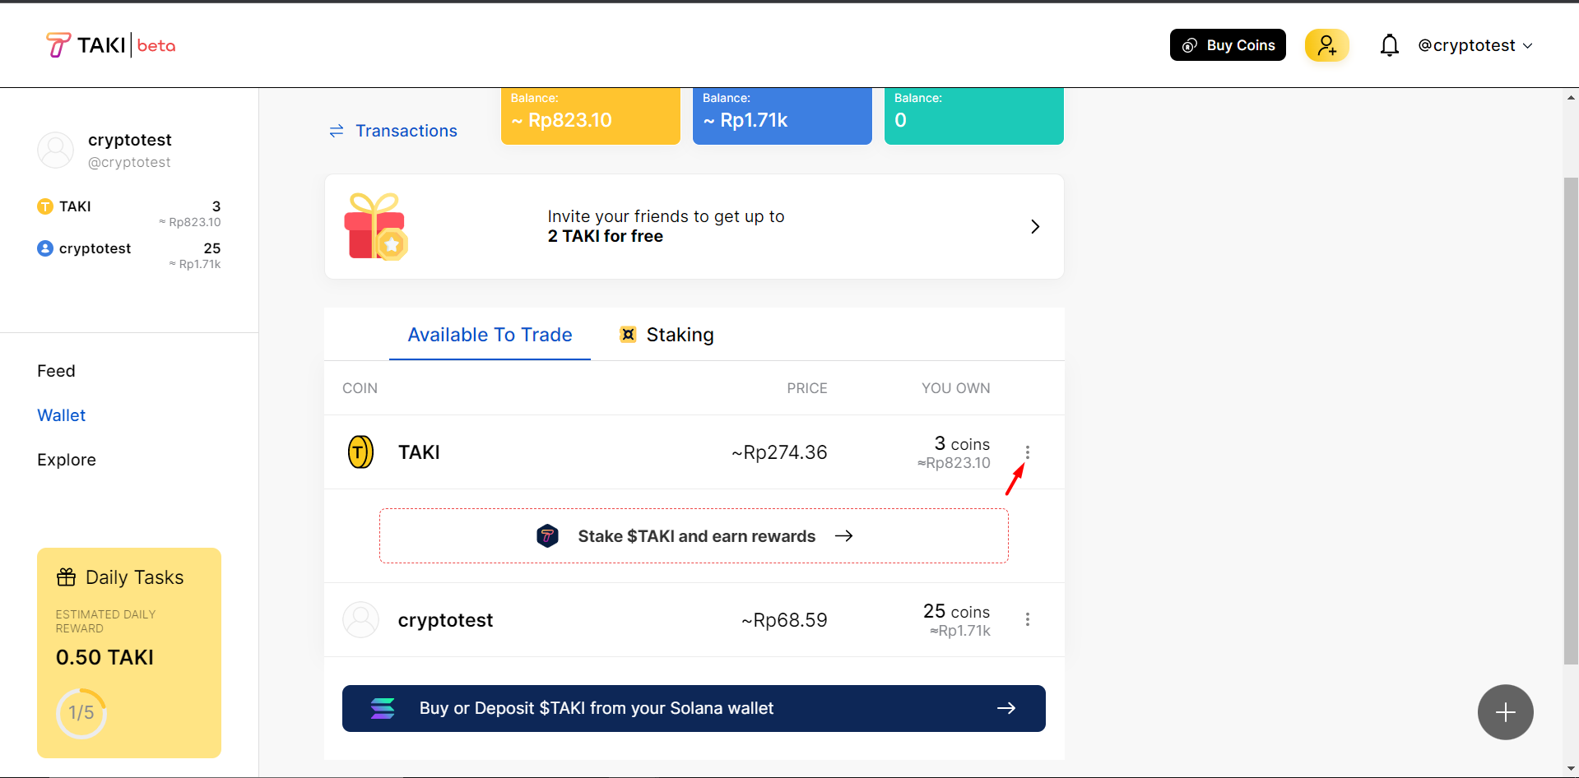Click the red gift box icon
Viewport: 1579px width, 778px height.
coord(376,227)
